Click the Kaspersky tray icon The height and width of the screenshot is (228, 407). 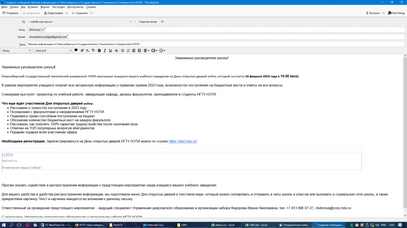pos(352,225)
